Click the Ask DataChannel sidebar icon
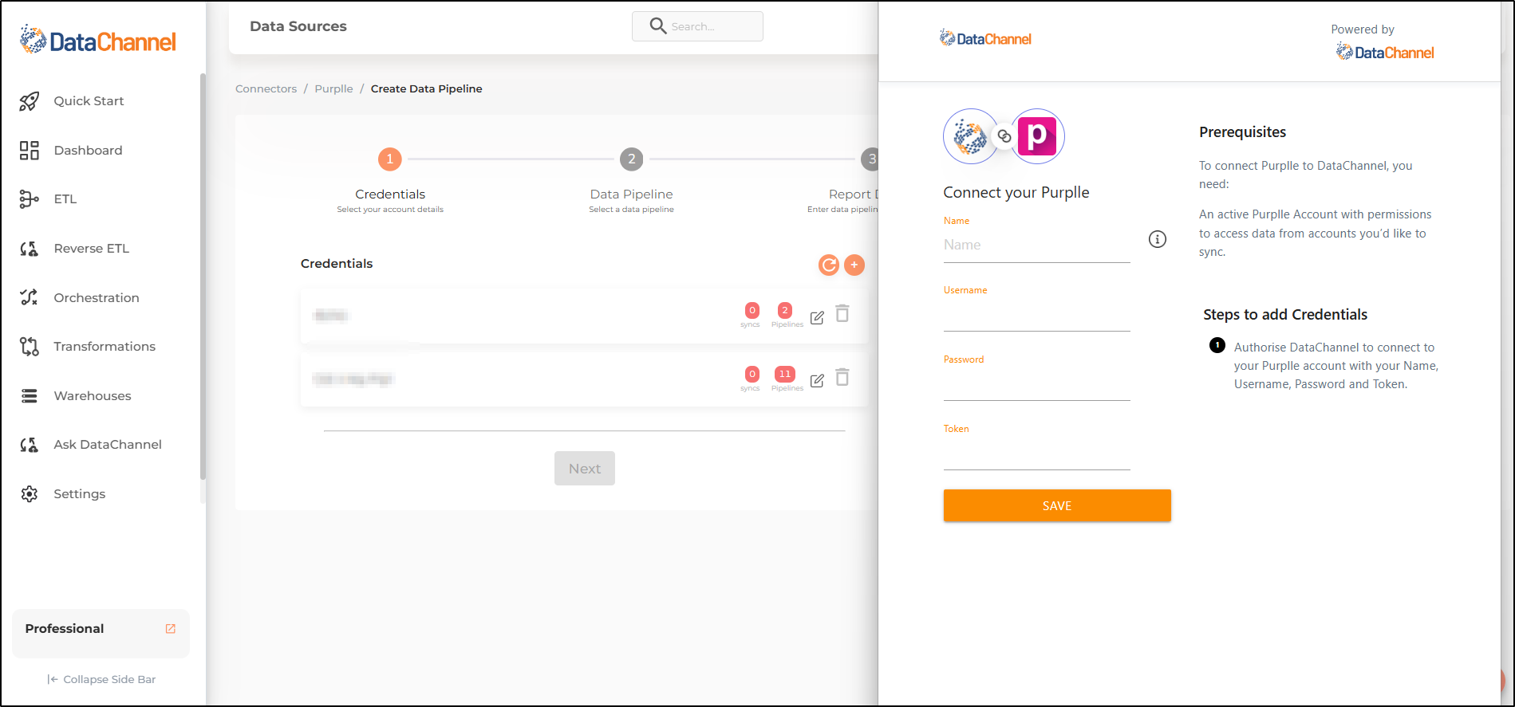1515x707 pixels. coord(30,445)
